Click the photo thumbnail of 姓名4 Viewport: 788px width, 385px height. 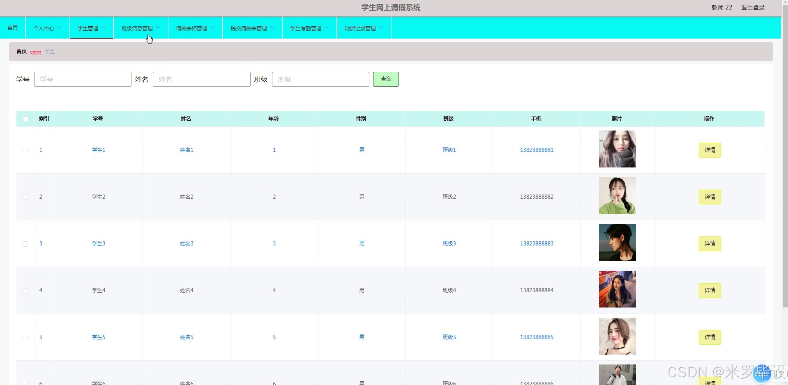click(x=617, y=289)
